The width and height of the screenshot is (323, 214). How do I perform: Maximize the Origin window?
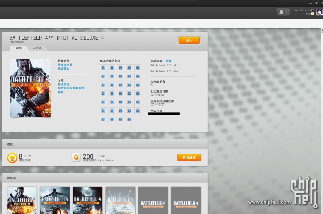[x=316, y=3]
